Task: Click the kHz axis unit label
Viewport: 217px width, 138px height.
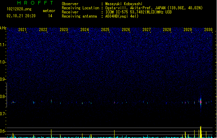Action: pyautogui.click(x=3, y=28)
